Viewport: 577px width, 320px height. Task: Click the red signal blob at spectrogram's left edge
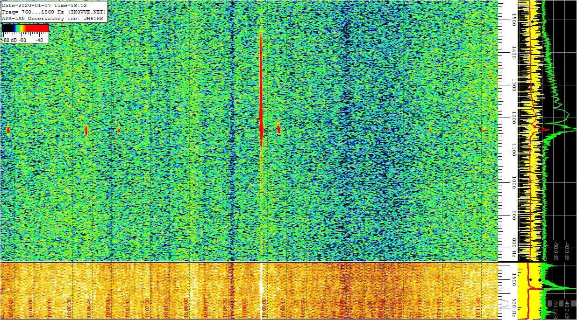click(8, 130)
